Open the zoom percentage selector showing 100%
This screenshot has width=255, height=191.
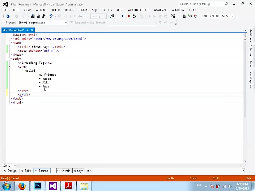pyautogui.click(x=8, y=166)
